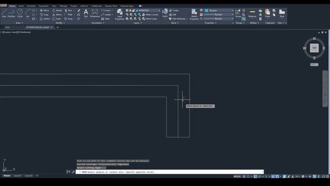
Task: Toggle clean screen icon in status bar
Action: pyautogui.click(x=323, y=177)
